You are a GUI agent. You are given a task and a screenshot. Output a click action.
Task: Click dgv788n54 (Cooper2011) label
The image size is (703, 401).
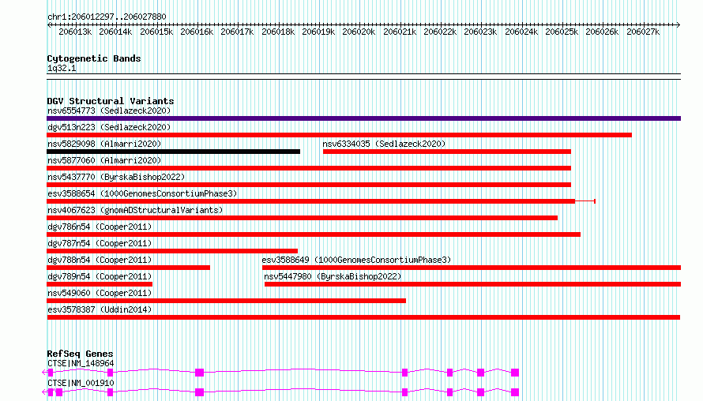(100, 260)
